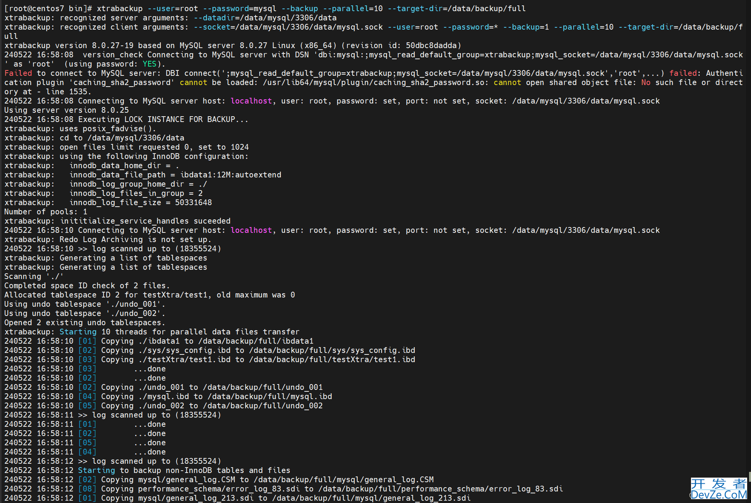The height and width of the screenshot is (503, 751).
Task: Click the red 'Failed' word in the error
Action: coord(18,73)
